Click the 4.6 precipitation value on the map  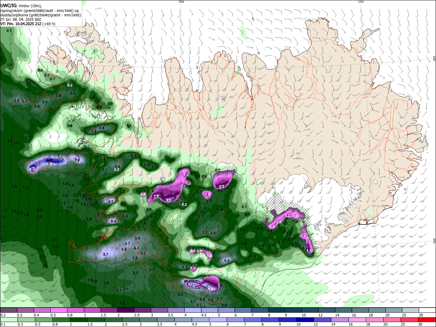(124, 249)
